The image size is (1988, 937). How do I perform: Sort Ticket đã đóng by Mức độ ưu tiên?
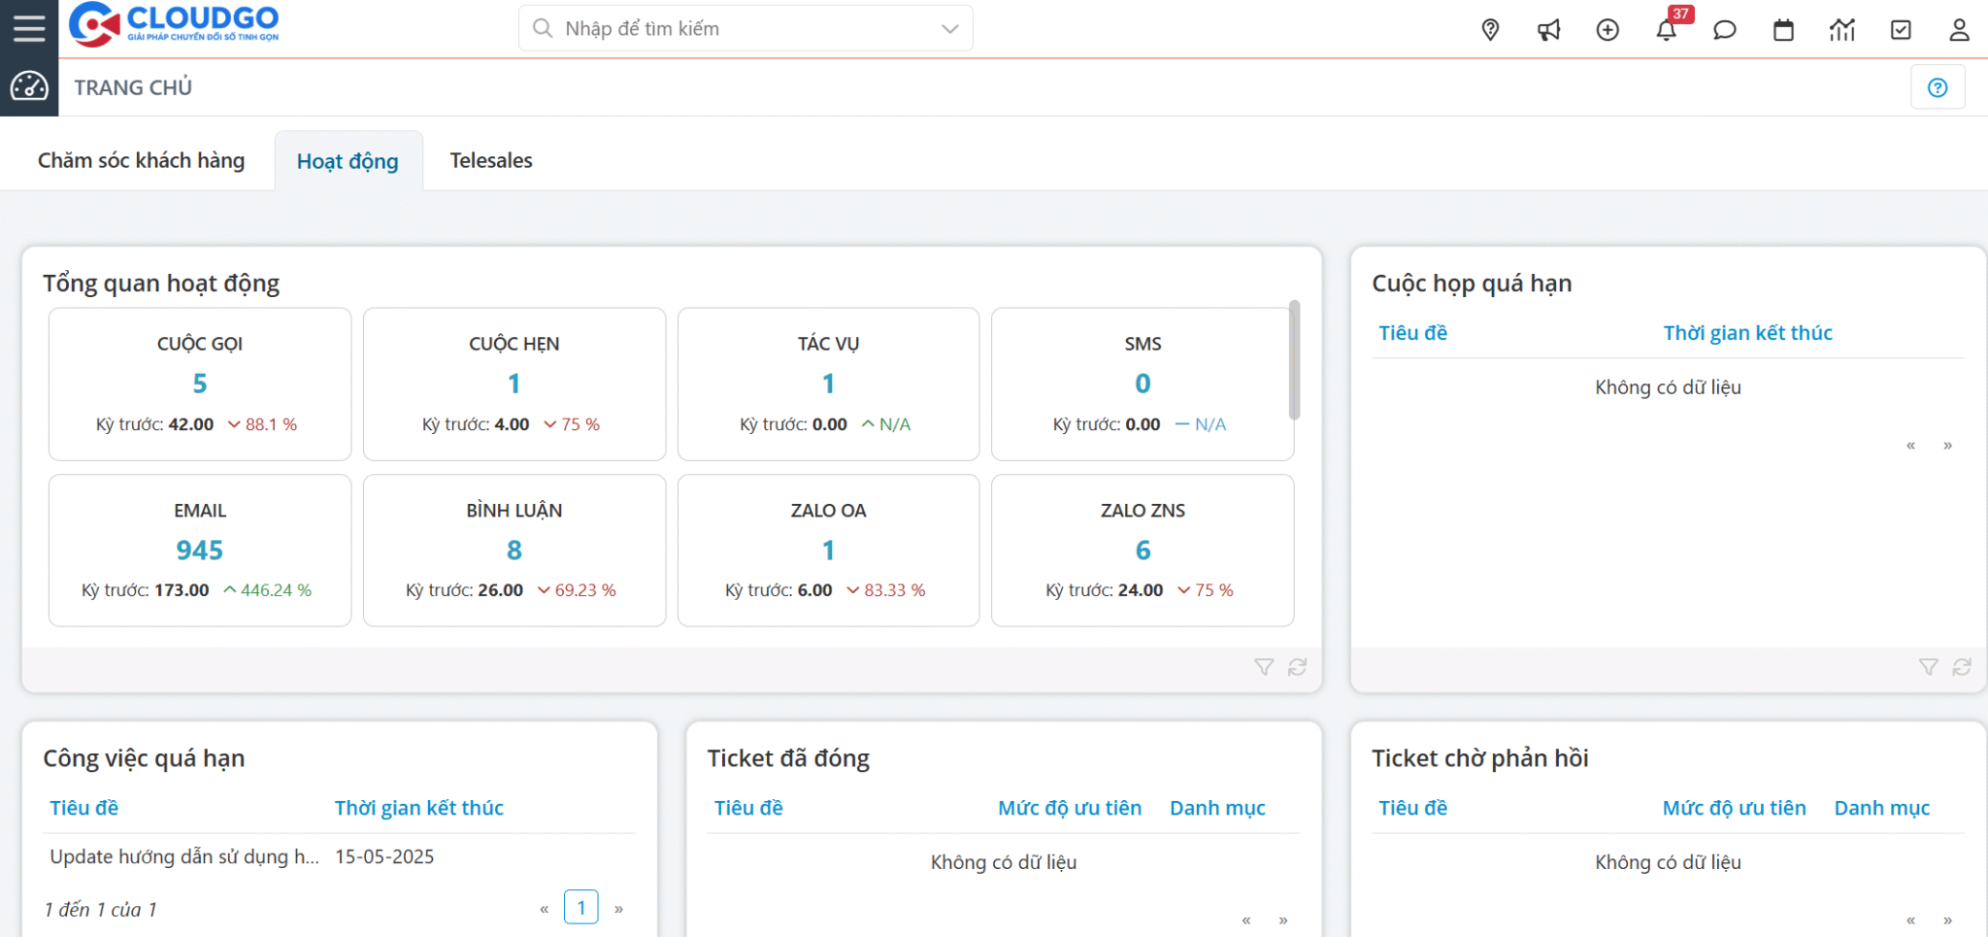point(1070,808)
